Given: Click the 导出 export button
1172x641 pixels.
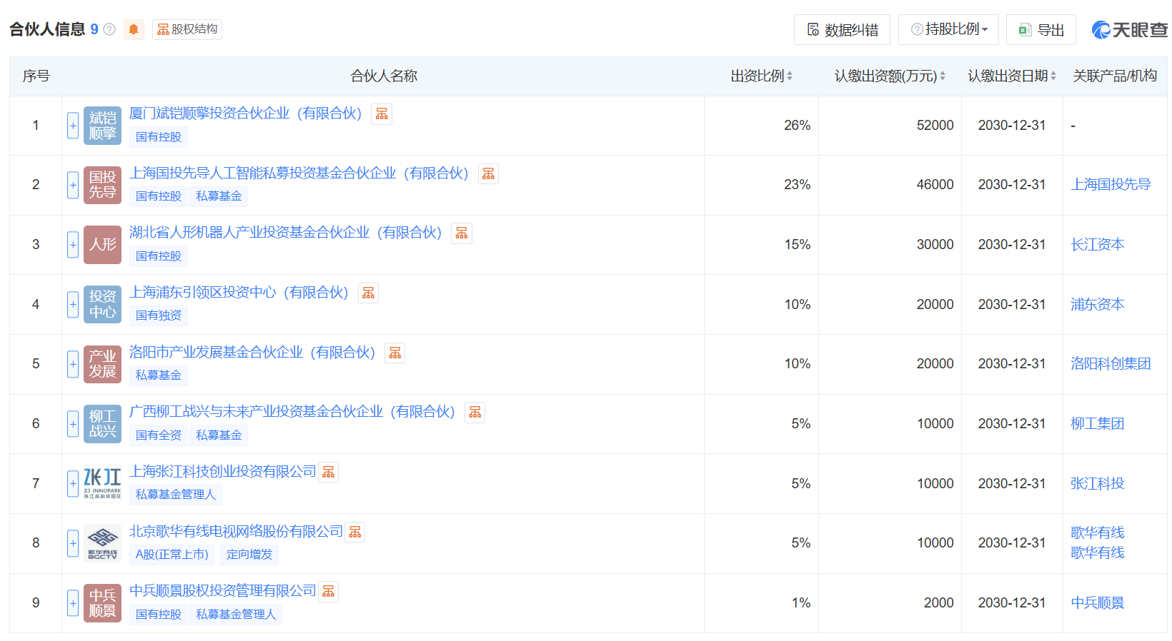Looking at the screenshot, I should pos(1041,29).
